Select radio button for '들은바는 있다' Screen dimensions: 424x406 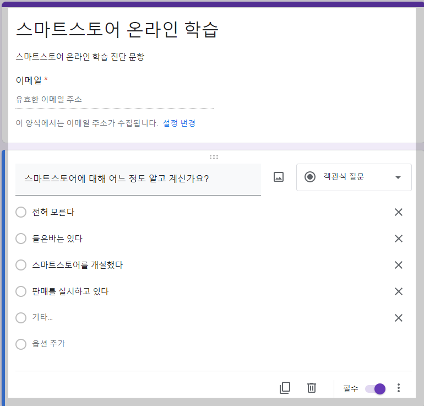coord(21,239)
